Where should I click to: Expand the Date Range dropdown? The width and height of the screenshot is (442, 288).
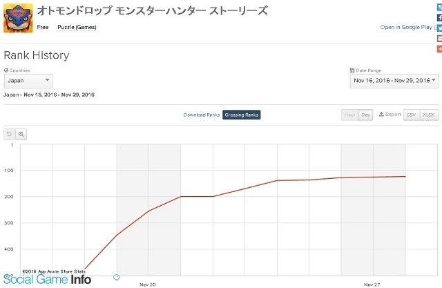point(394,81)
